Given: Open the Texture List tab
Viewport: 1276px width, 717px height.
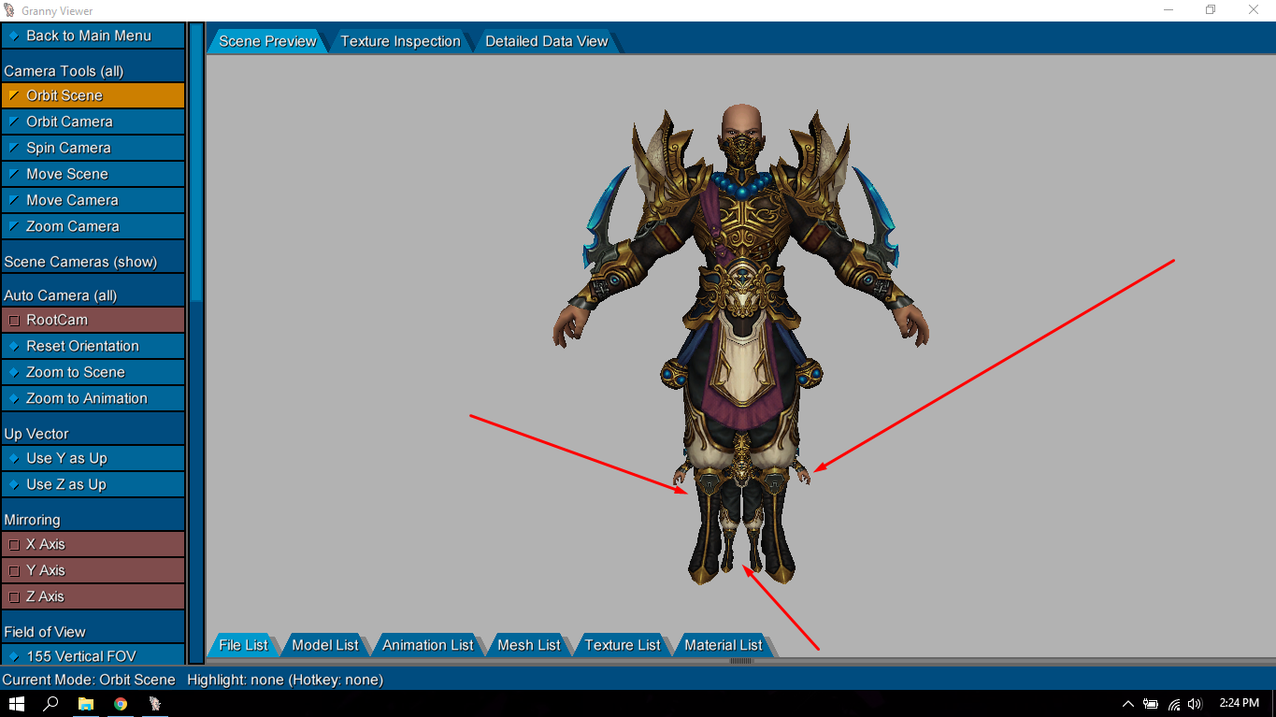Looking at the screenshot, I should click(x=622, y=645).
